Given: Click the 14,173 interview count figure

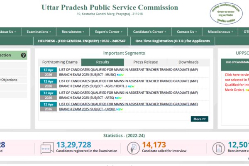Looking at the screenshot, I should click(154, 145).
